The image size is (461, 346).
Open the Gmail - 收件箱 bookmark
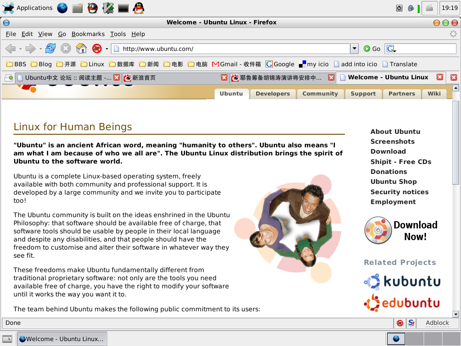[236, 64]
